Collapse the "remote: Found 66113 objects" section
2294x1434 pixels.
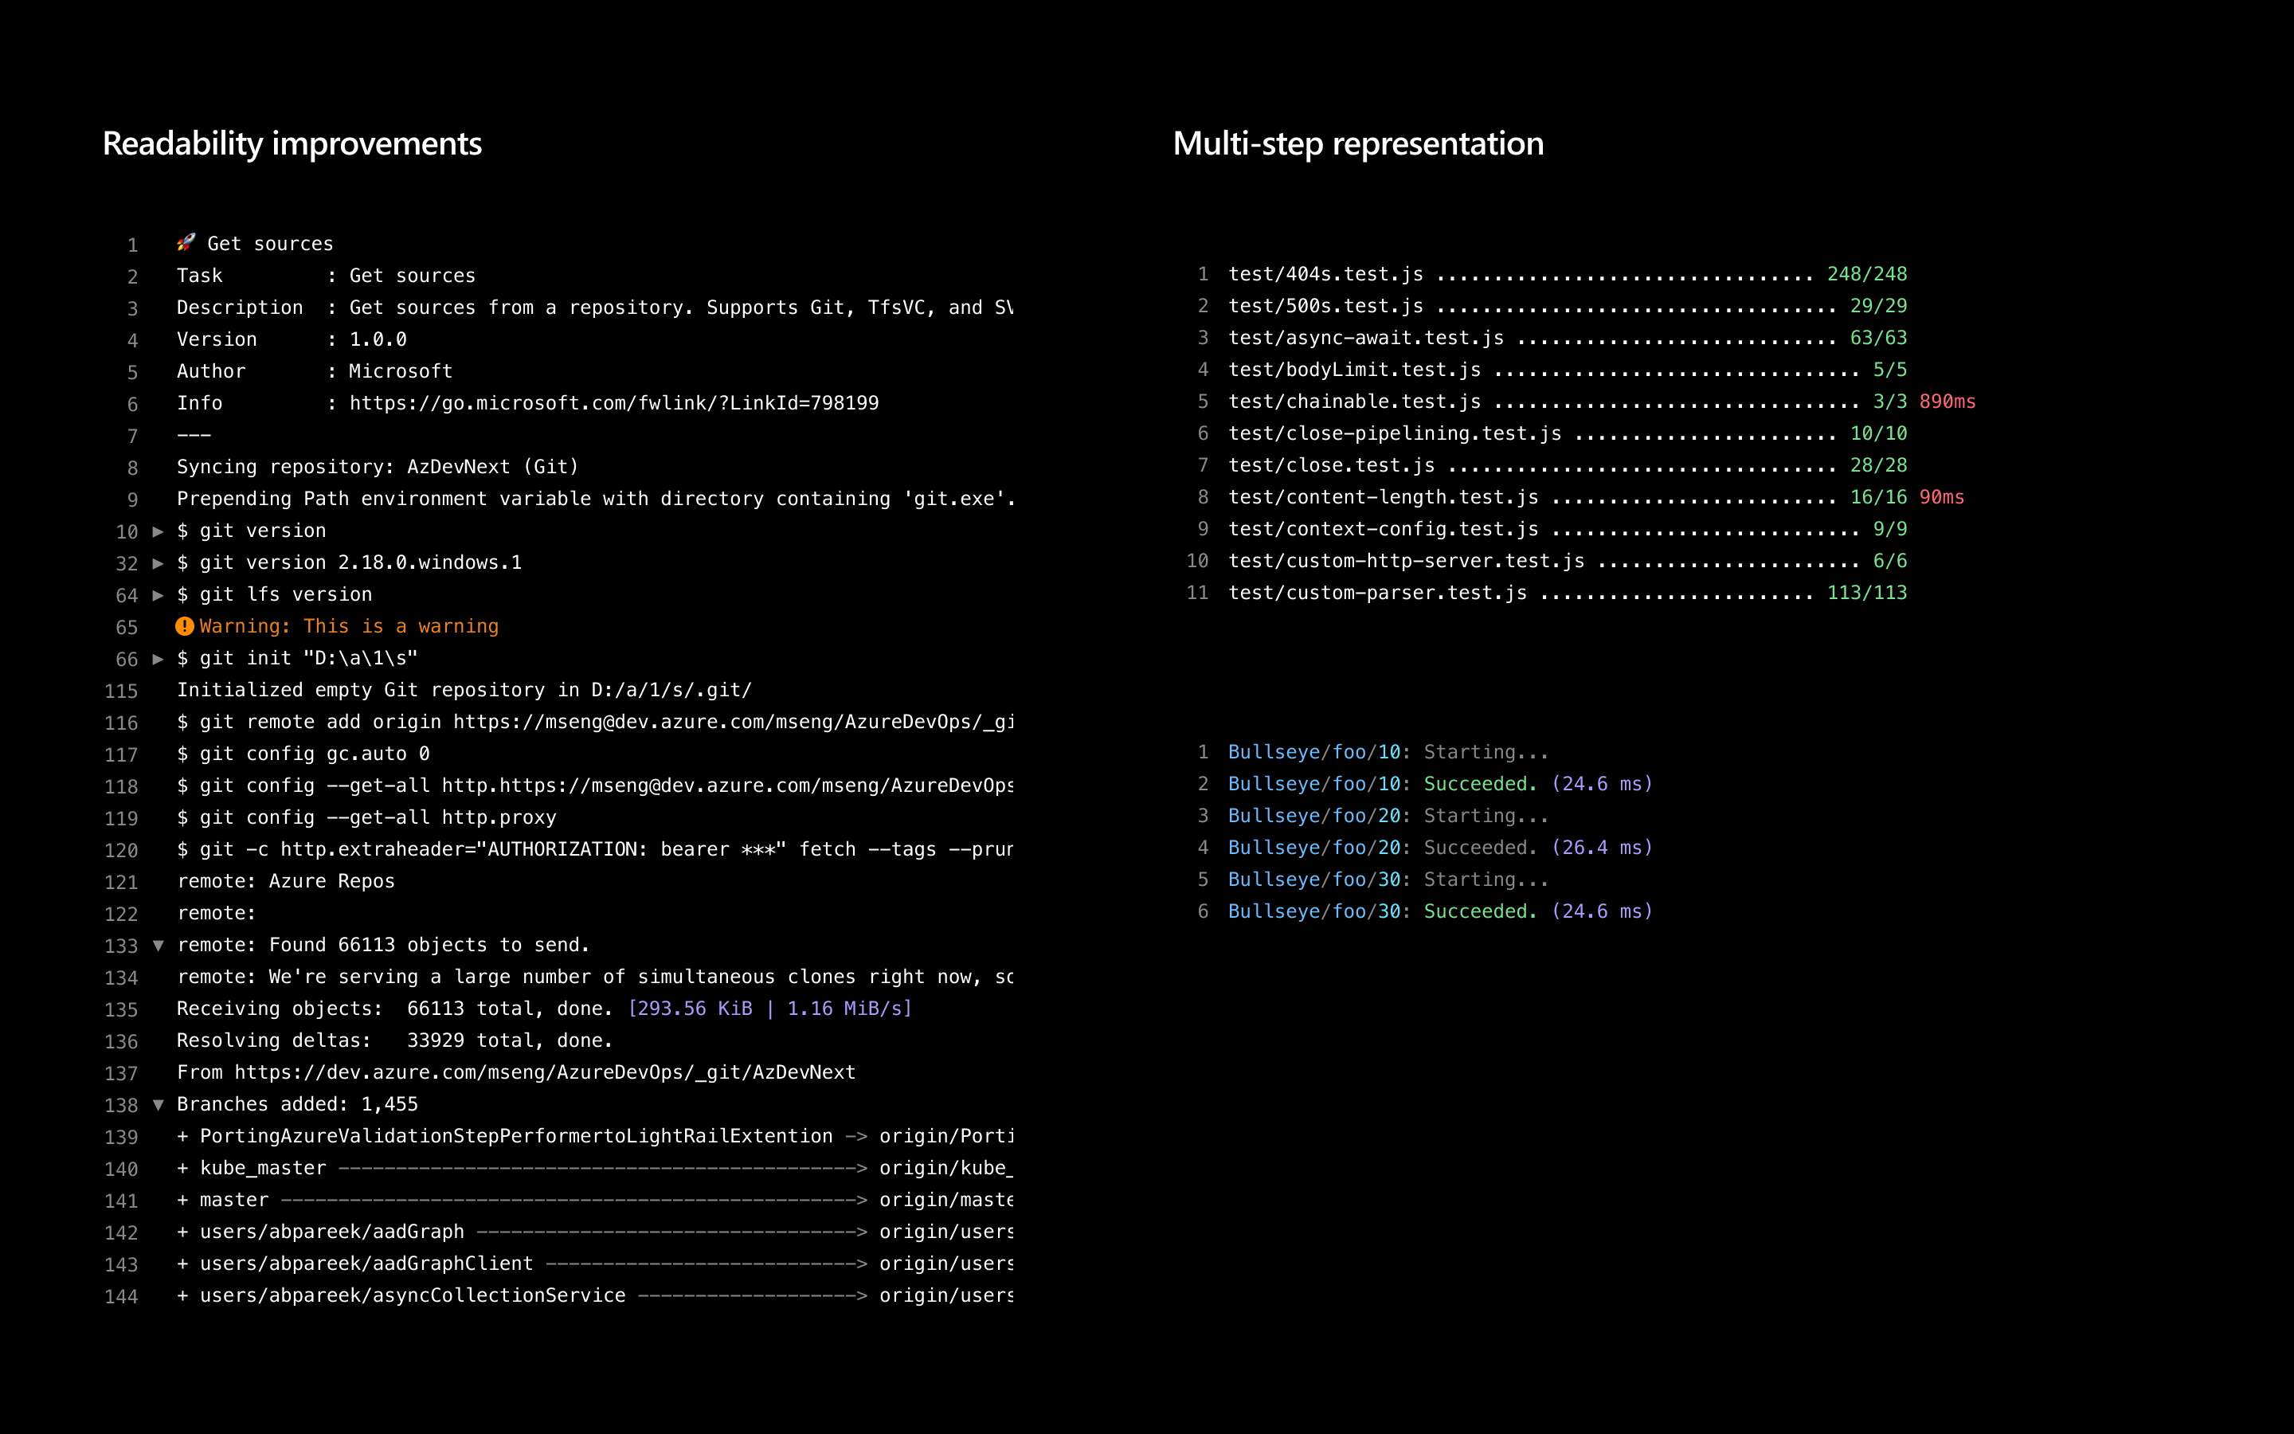coord(159,945)
